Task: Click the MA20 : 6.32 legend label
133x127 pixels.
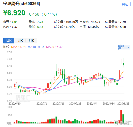Action: tap(54, 47)
